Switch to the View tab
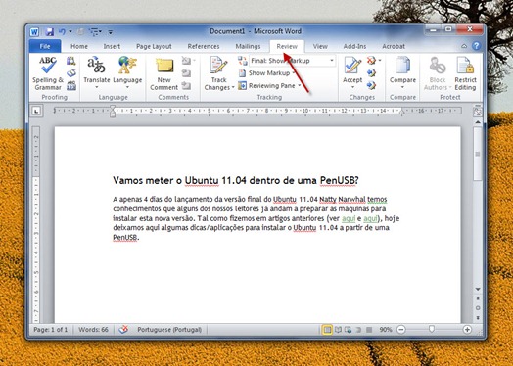 320,46
